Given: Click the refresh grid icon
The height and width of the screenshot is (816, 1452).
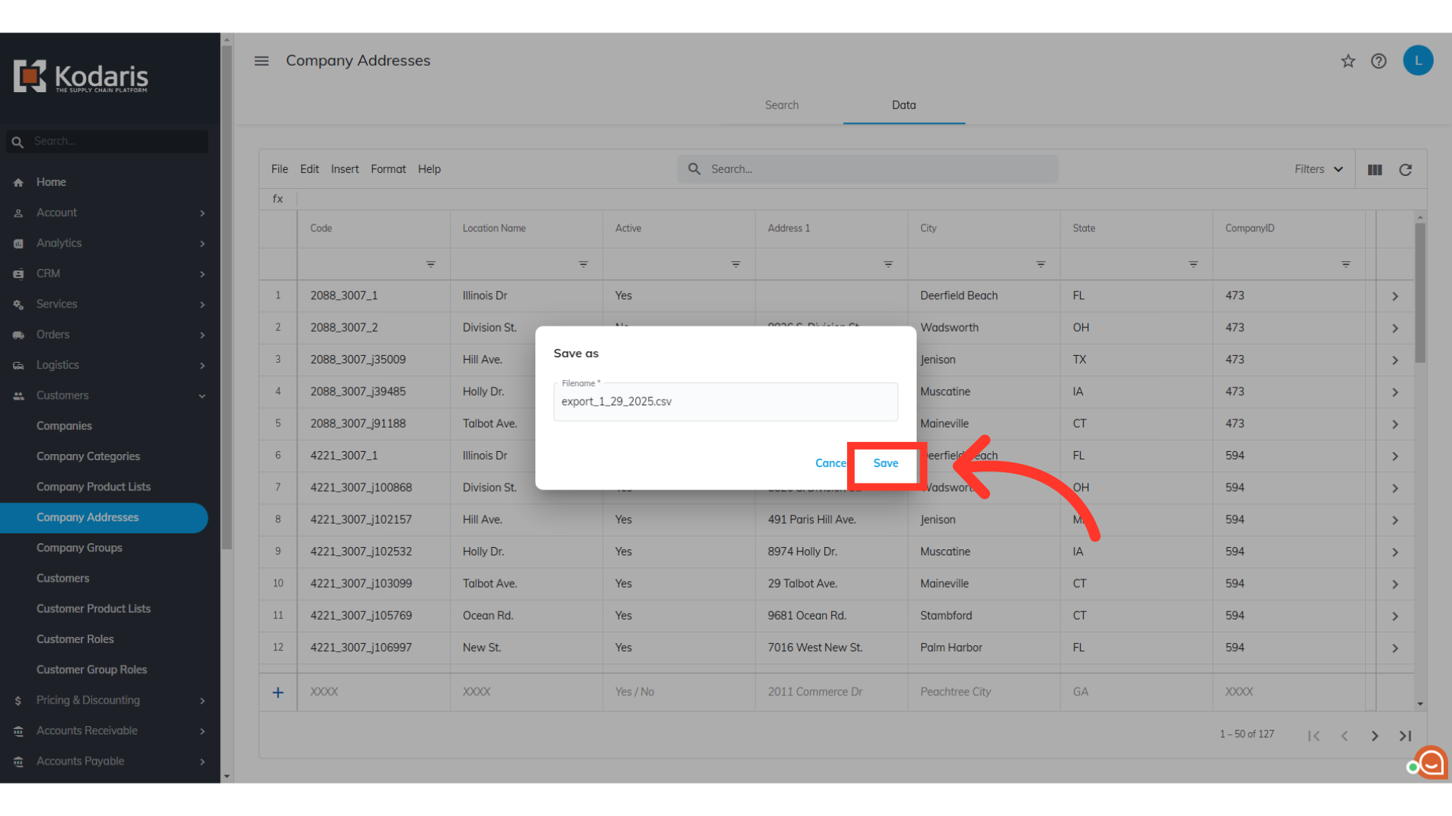Looking at the screenshot, I should click(1405, 170).
